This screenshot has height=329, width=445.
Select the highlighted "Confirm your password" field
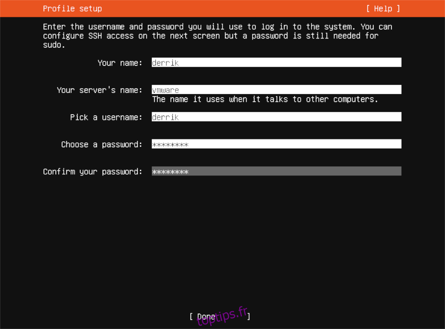[x=276, y=171]
